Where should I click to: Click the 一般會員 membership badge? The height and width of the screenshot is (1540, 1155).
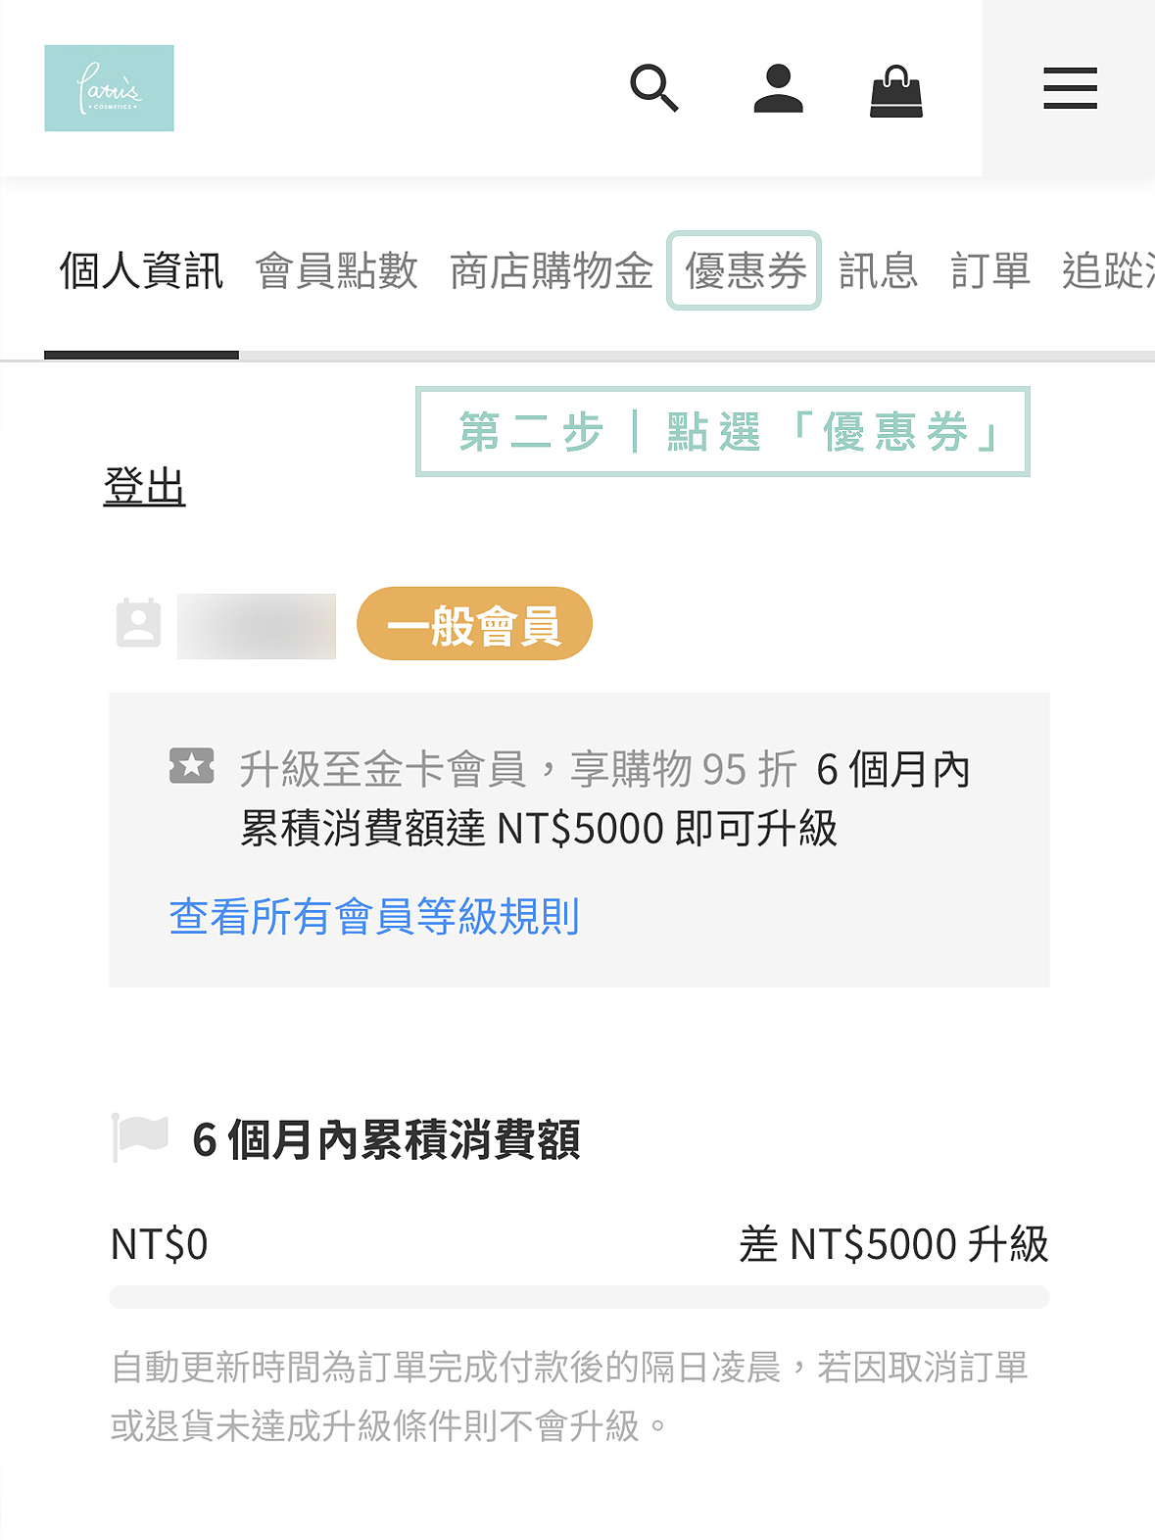point(474,624)
